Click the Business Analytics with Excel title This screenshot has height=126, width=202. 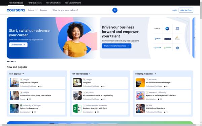coord(95,108)
